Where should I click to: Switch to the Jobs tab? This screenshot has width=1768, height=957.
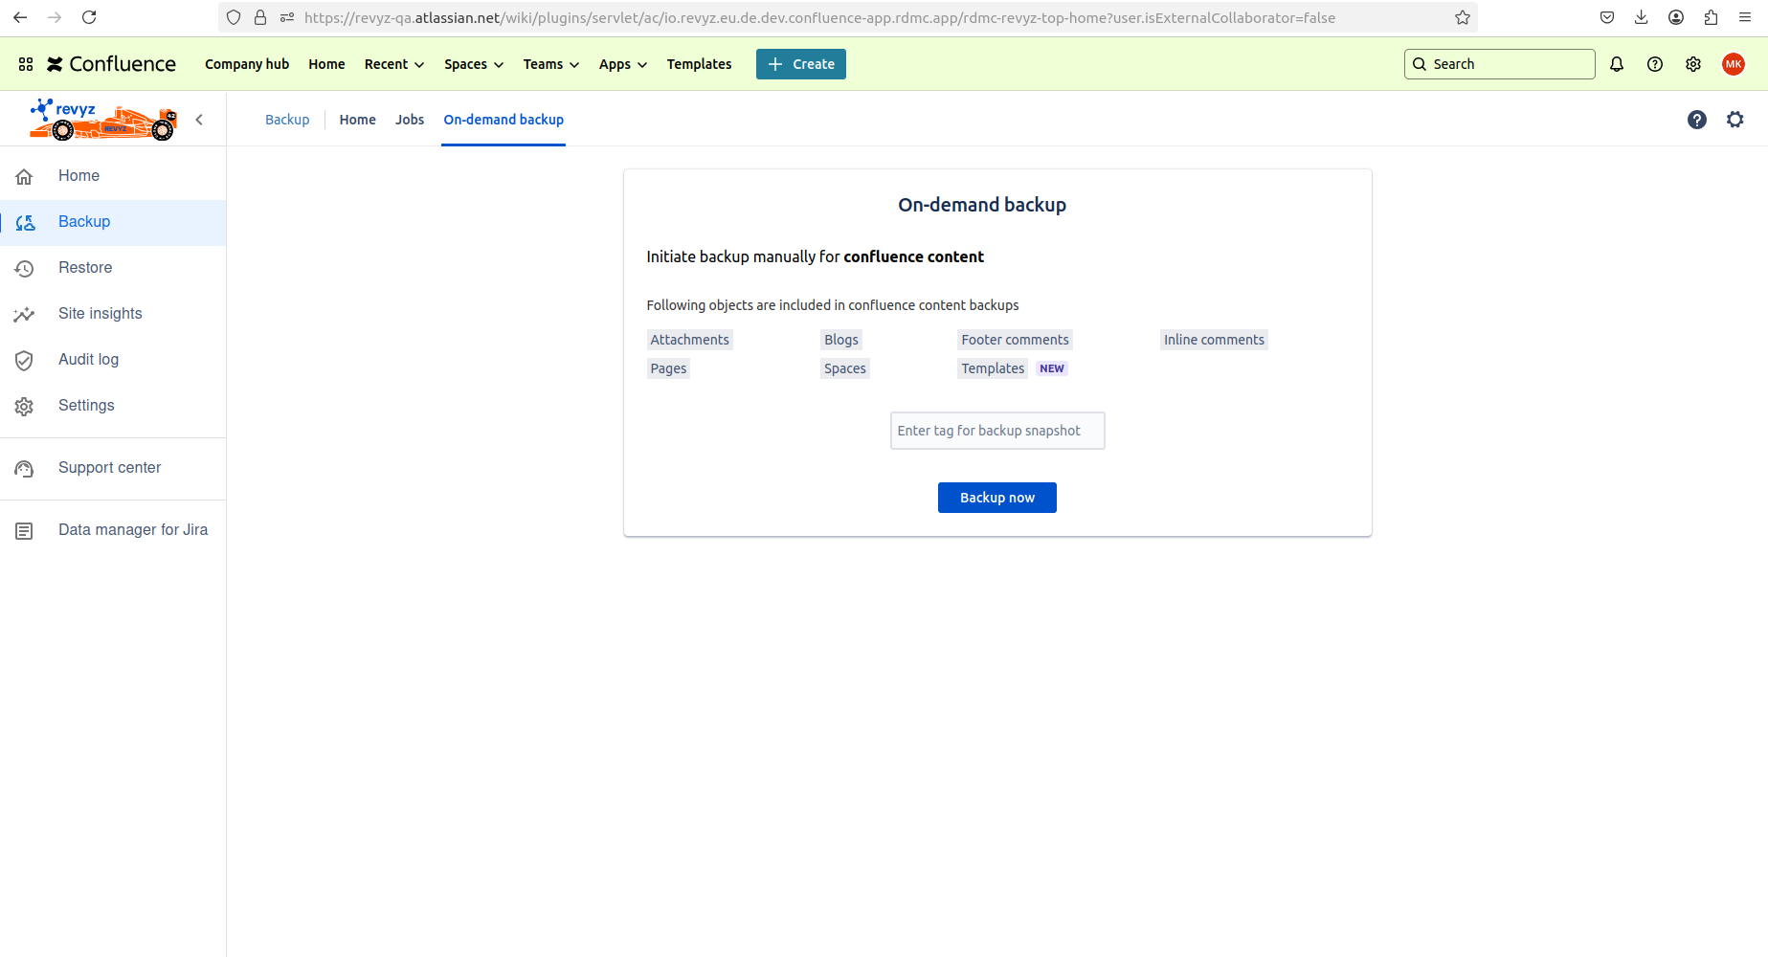[x=410, y=120]
